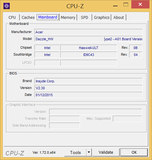Select the Mainboard tab
The height and width of the screenshot is (160, 152).
[x=48, y=17]
